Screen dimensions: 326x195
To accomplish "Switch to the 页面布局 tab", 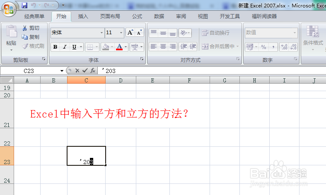I will (x=110, y=16).
